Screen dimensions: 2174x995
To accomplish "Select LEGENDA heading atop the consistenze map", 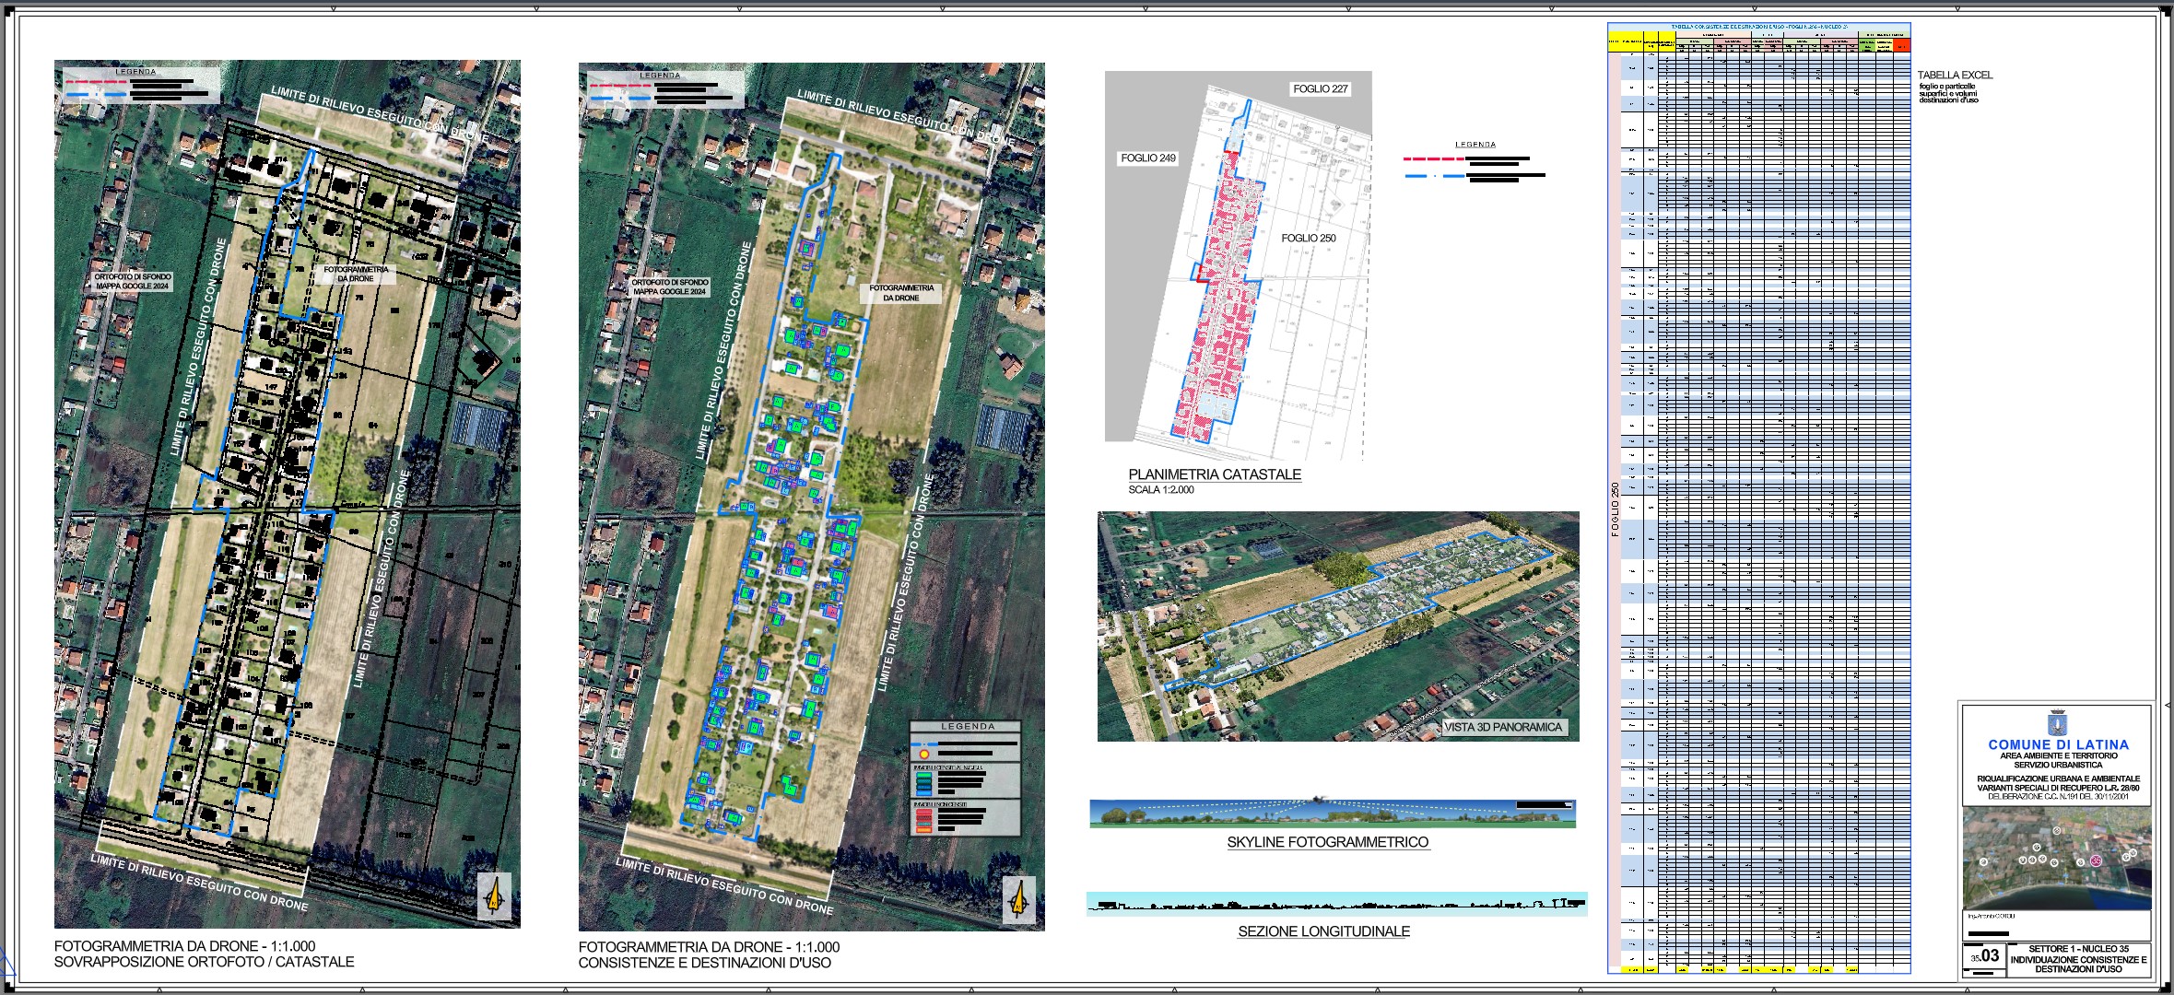I will point(660,76).
